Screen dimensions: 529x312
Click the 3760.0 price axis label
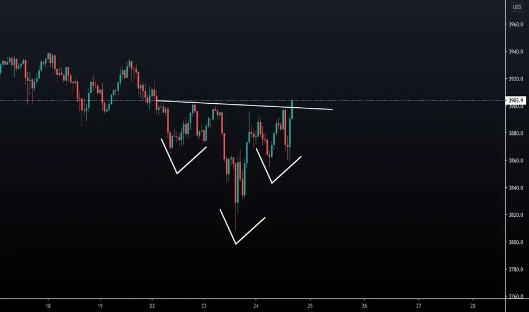516,297
